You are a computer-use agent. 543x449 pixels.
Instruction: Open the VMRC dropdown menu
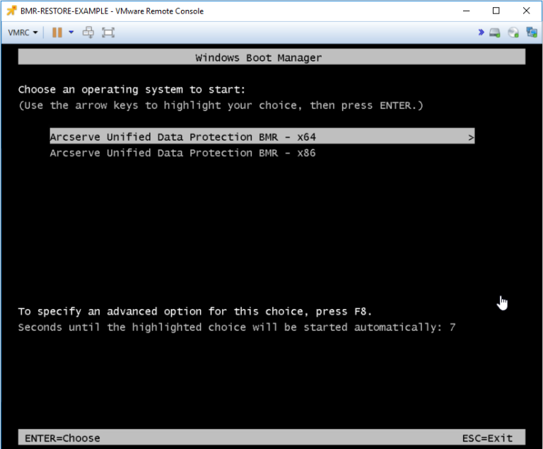[23, 33]
